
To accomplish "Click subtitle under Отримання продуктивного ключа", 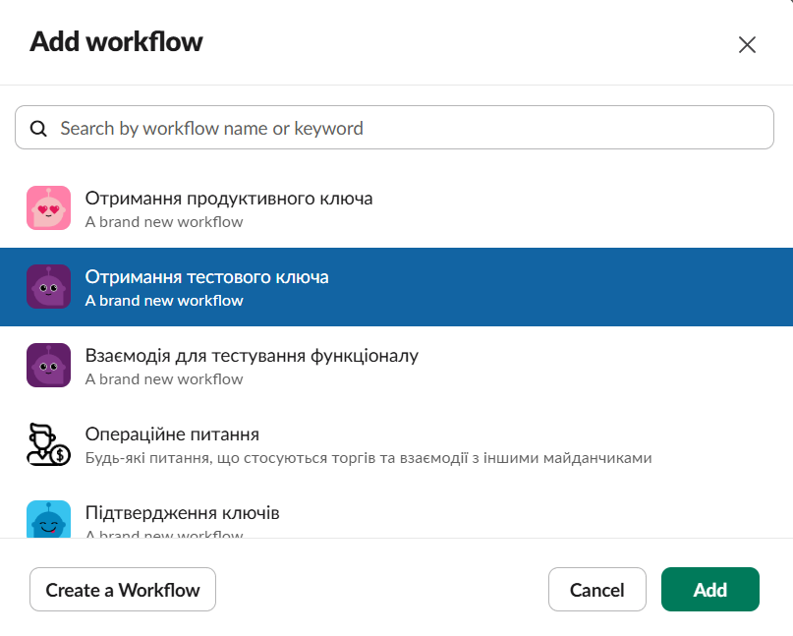I will [x=164, y=222].
